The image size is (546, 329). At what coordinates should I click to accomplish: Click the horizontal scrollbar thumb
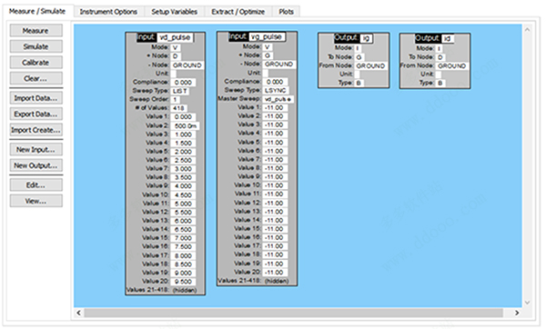pos(294,313)
